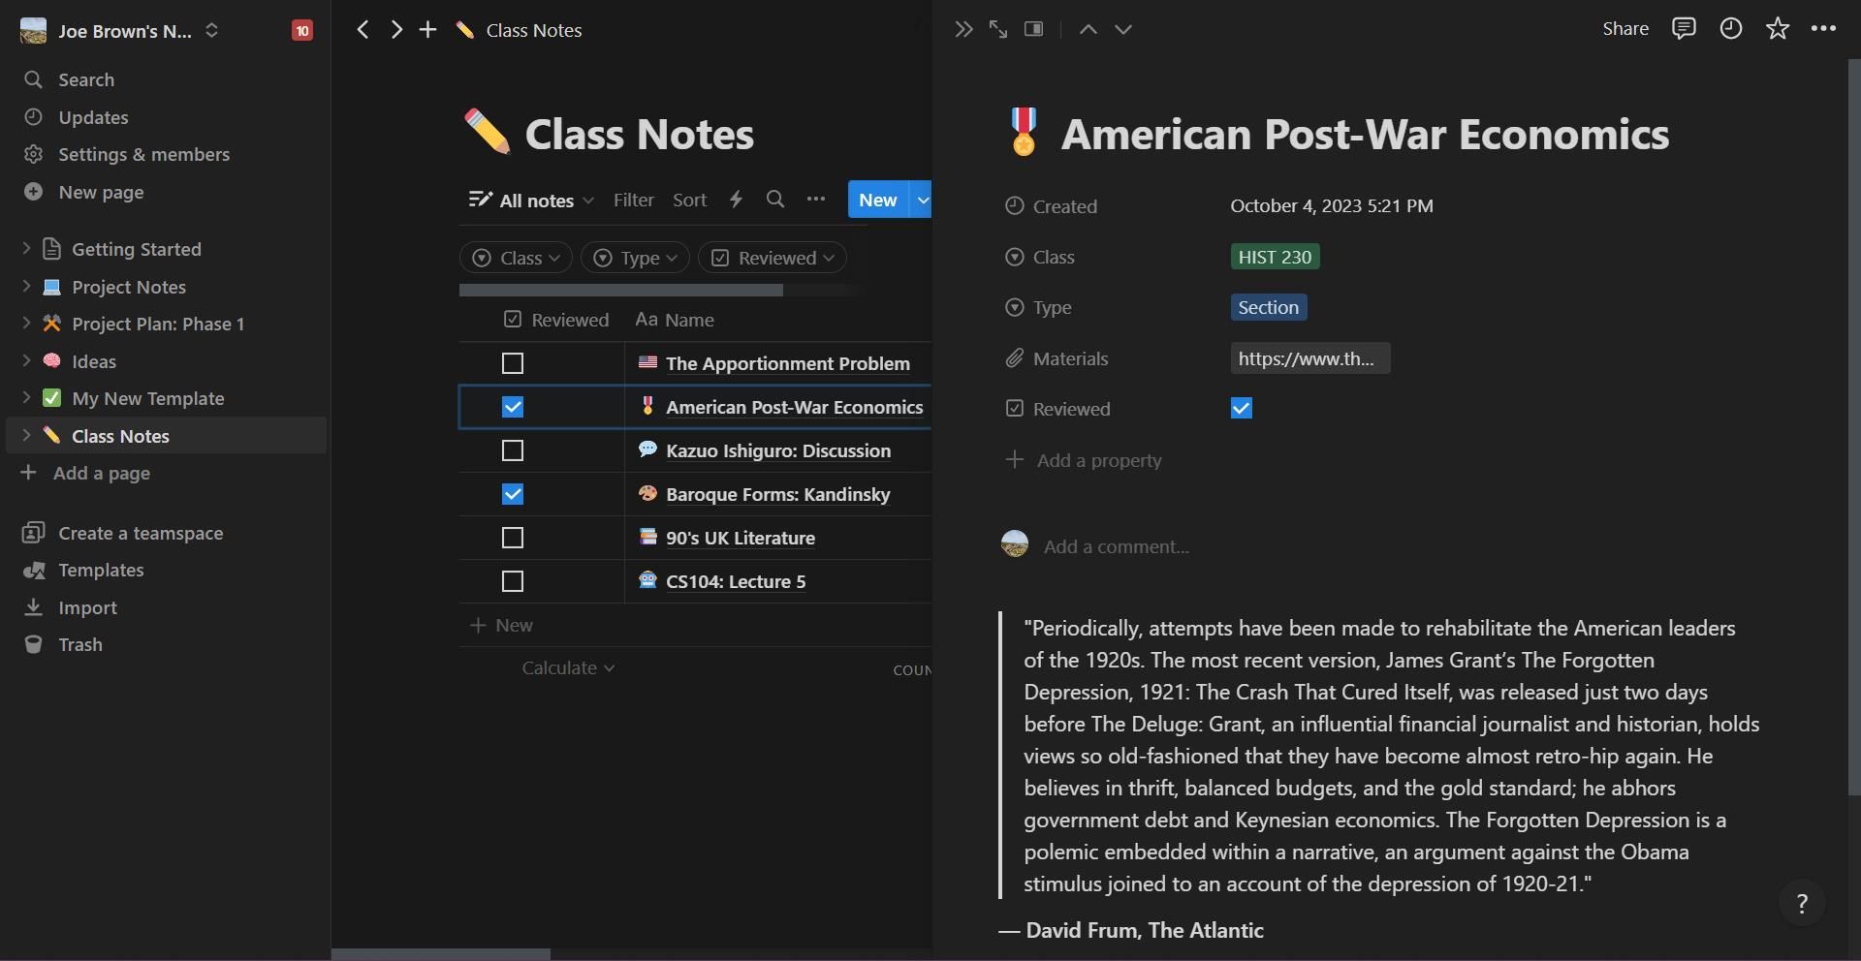The height and width of the screenshot is (961, 1861).
Task: Toggle the Reviewed checkbox in page properties
Action: tap(1241, 408)
